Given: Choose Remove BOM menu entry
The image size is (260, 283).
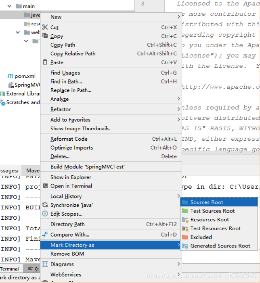Looking at the screenshot, I should coord(111,254).
